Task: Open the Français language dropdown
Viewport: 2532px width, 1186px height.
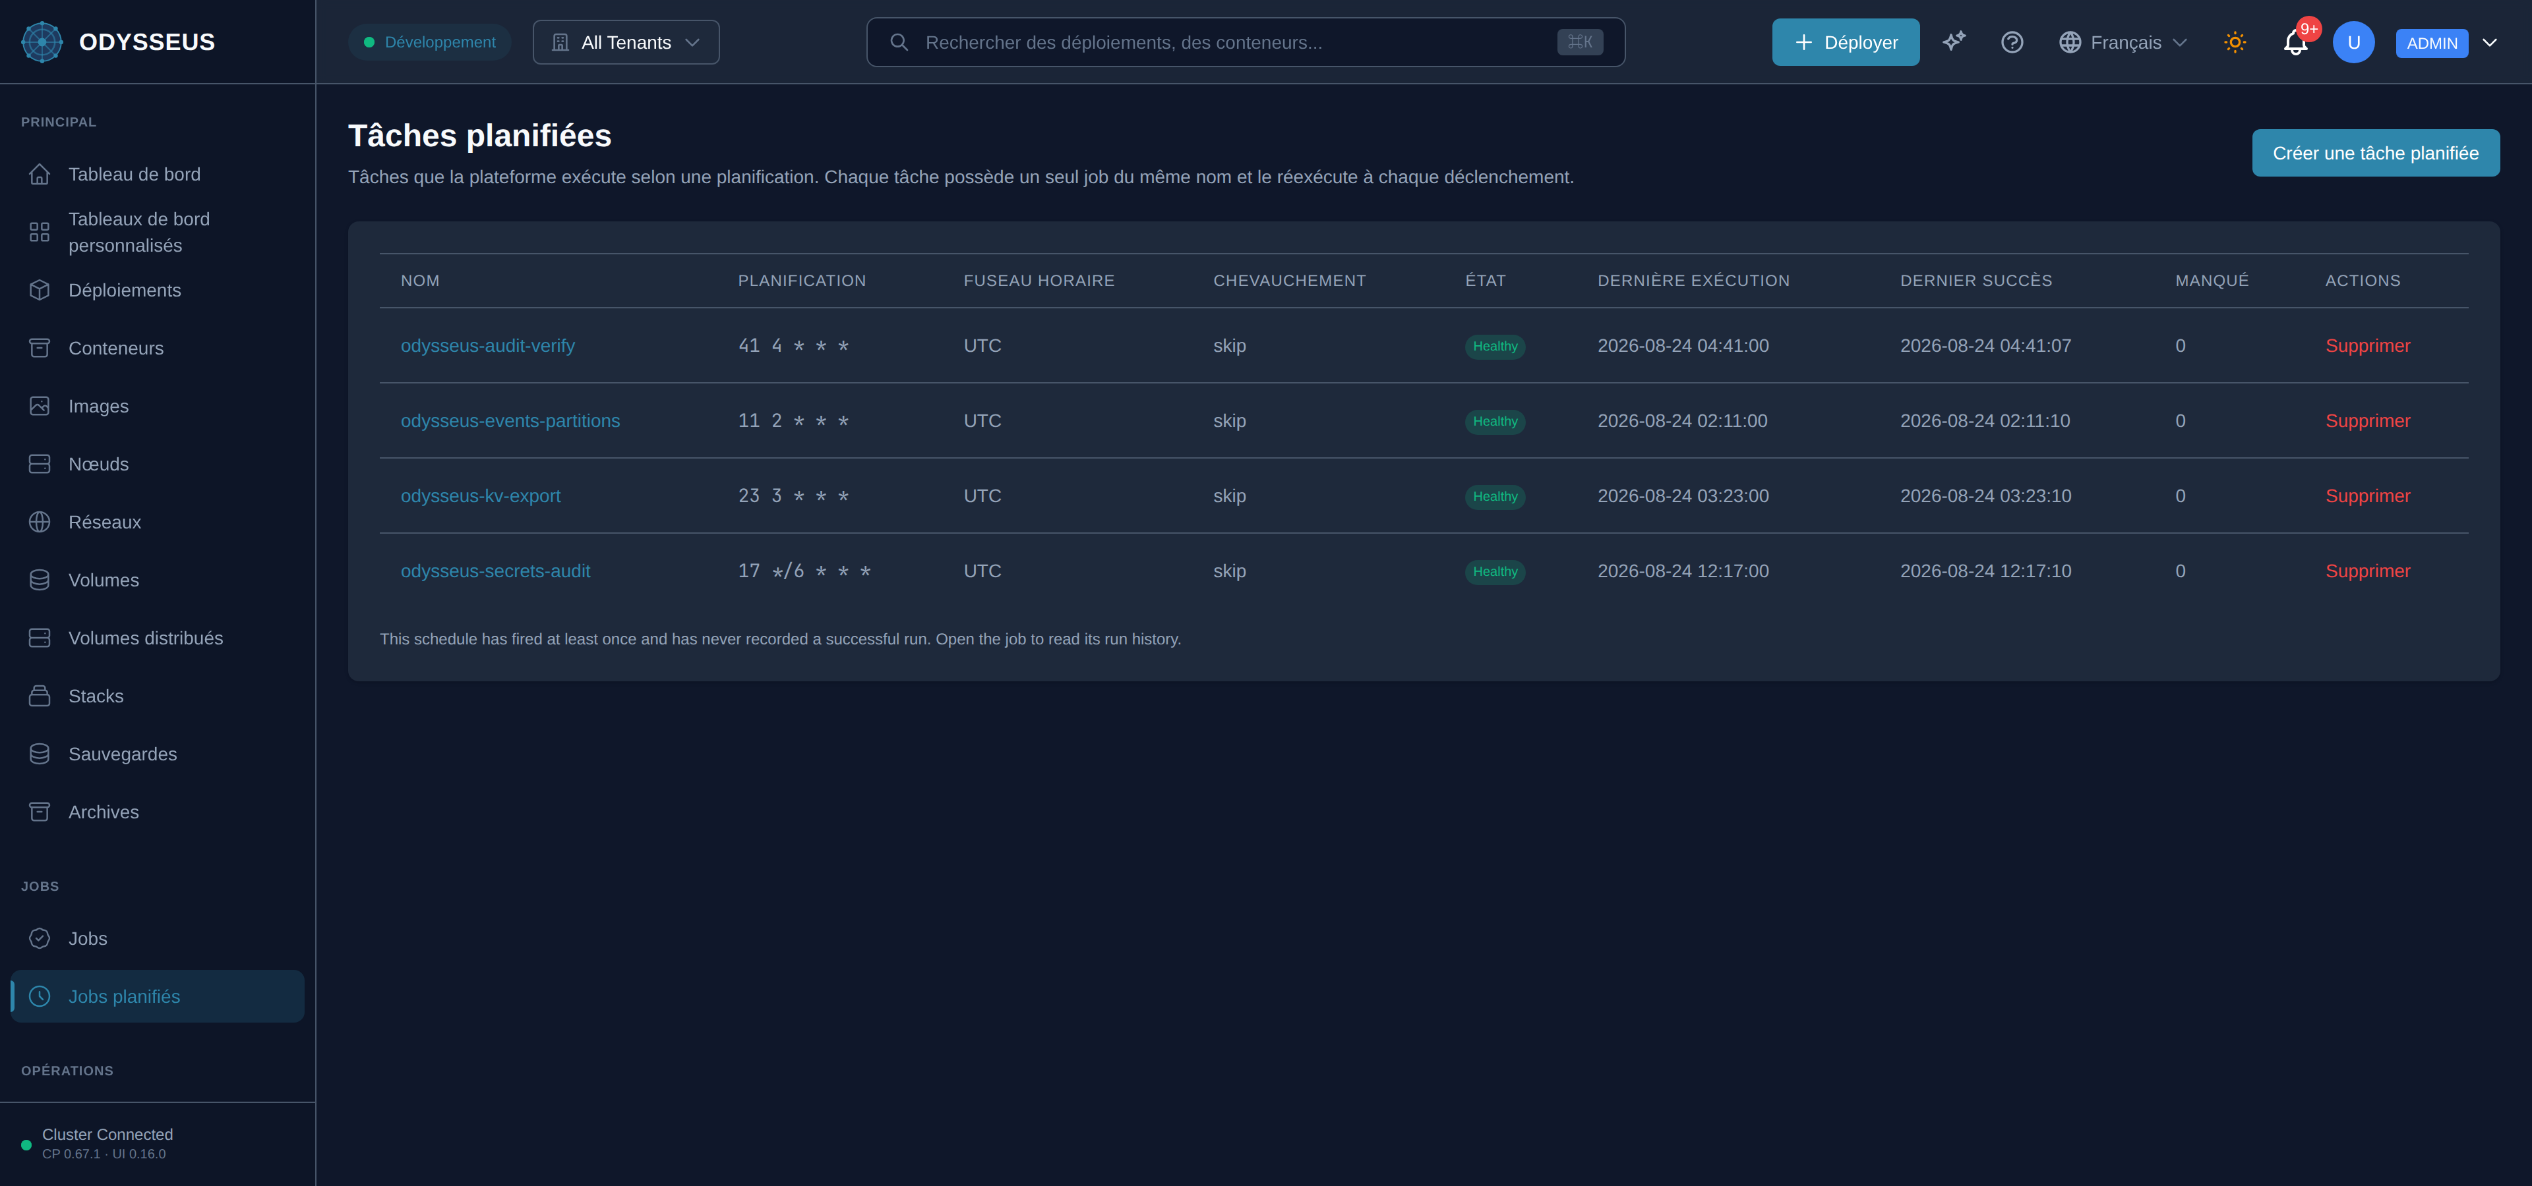Action: coord(2123,42)
